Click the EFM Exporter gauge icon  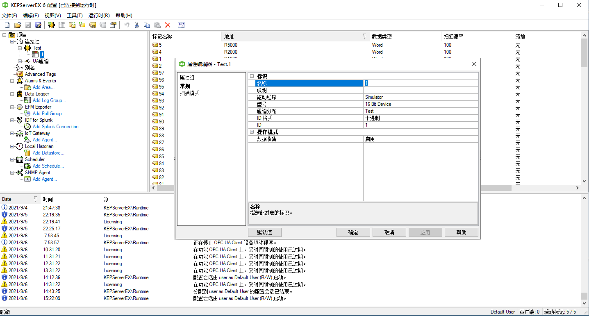pos(20,107)
